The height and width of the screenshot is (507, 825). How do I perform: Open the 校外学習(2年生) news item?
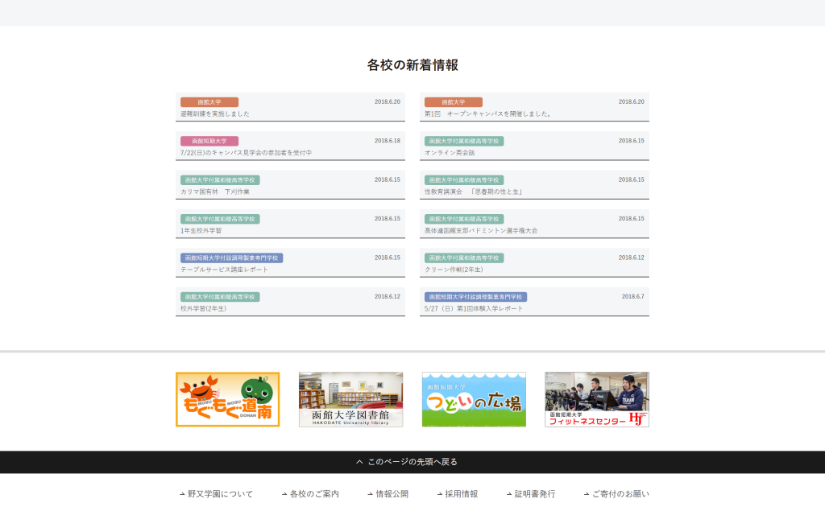click(x=290, y=302)
